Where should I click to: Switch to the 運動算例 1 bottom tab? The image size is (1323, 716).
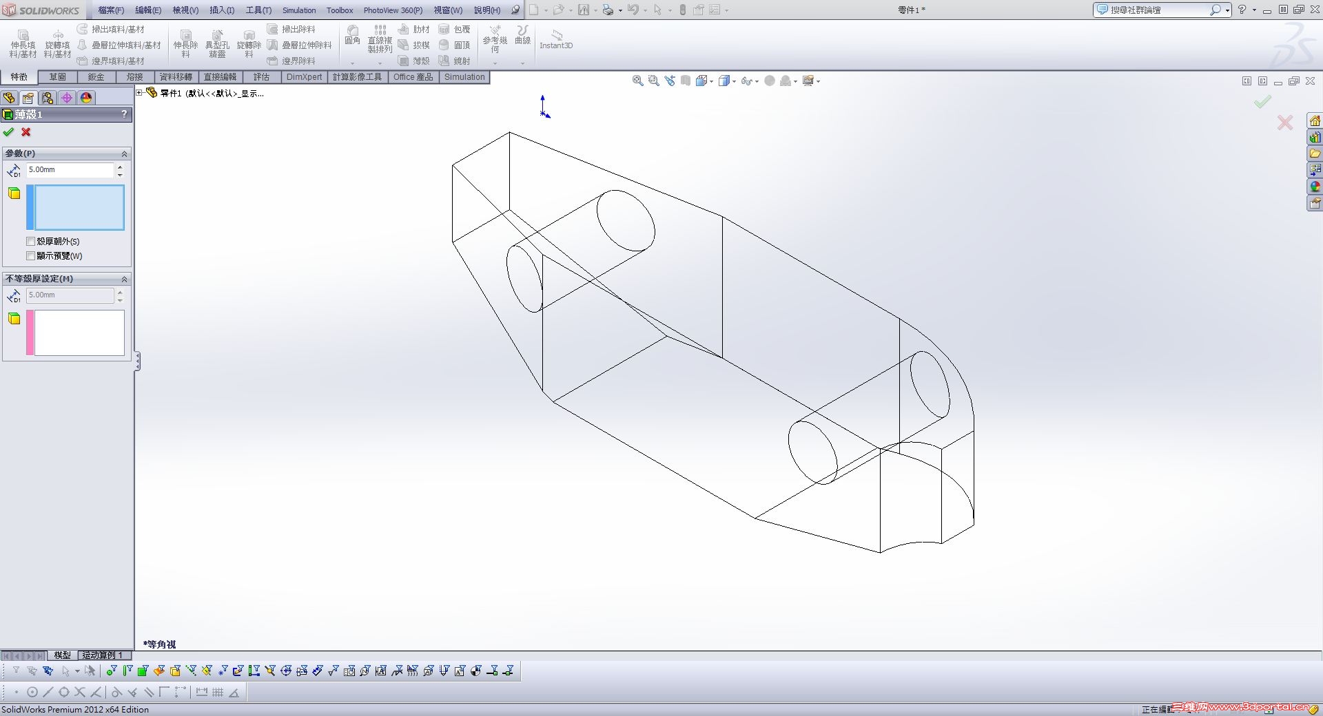coord(103,655)
